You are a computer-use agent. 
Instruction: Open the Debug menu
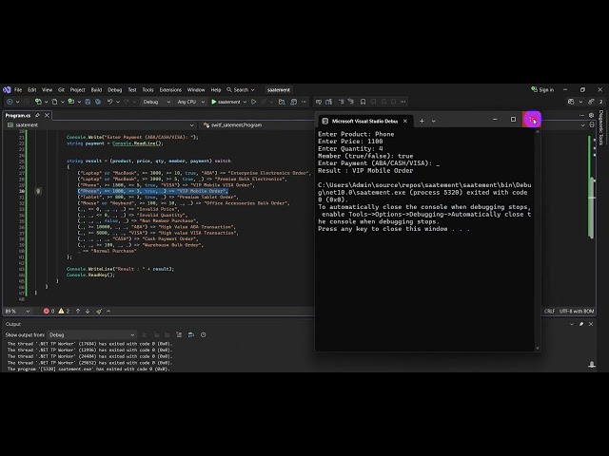tap(114, 89)
